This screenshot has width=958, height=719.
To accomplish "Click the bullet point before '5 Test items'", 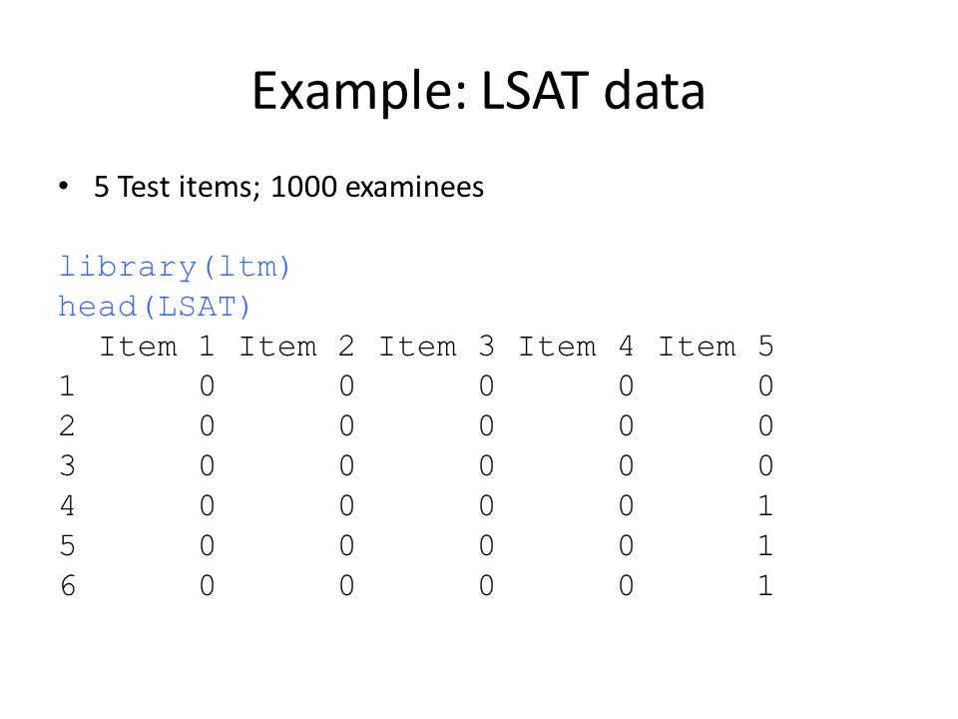I will (x=64, y=187).
